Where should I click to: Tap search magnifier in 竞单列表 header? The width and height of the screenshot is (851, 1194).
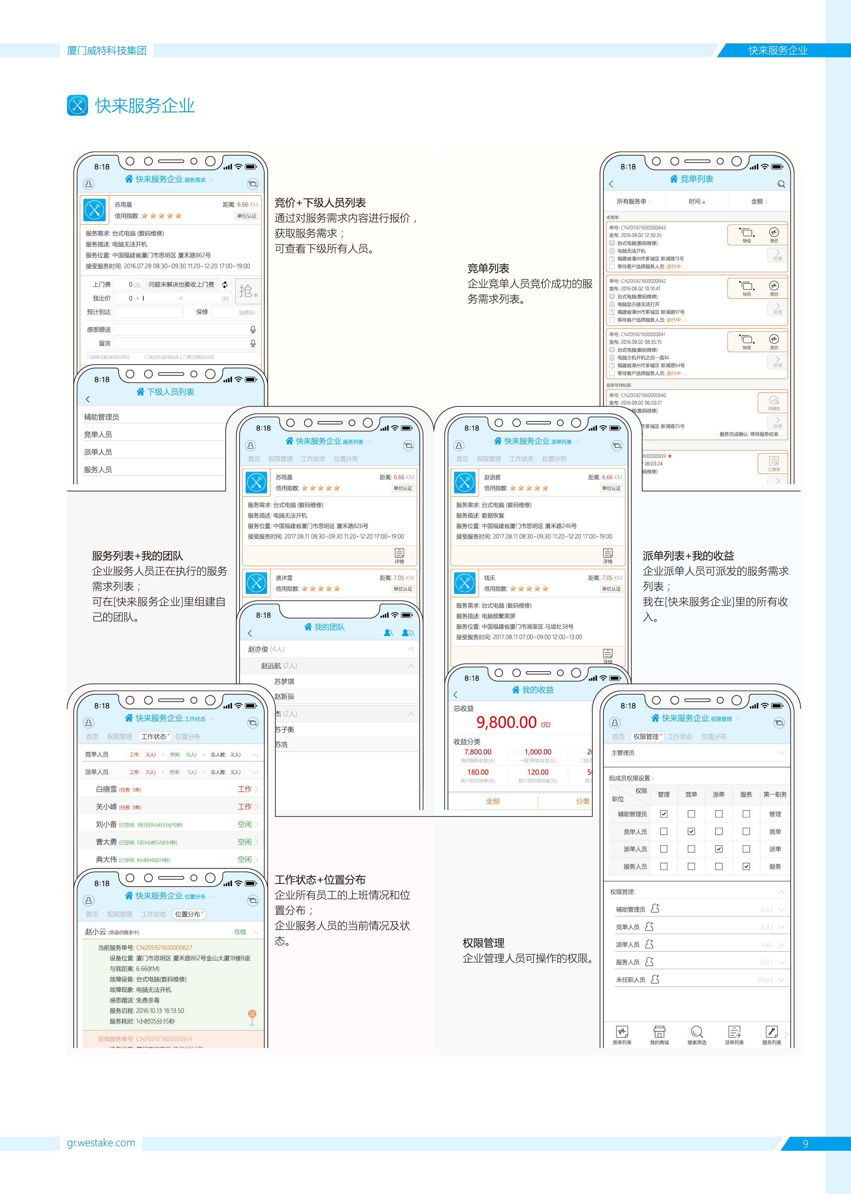tap(781, 184)
